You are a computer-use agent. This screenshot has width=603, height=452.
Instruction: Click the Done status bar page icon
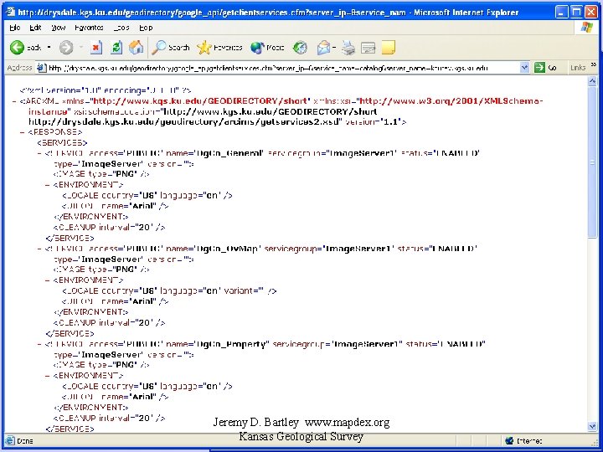[10, 440]
